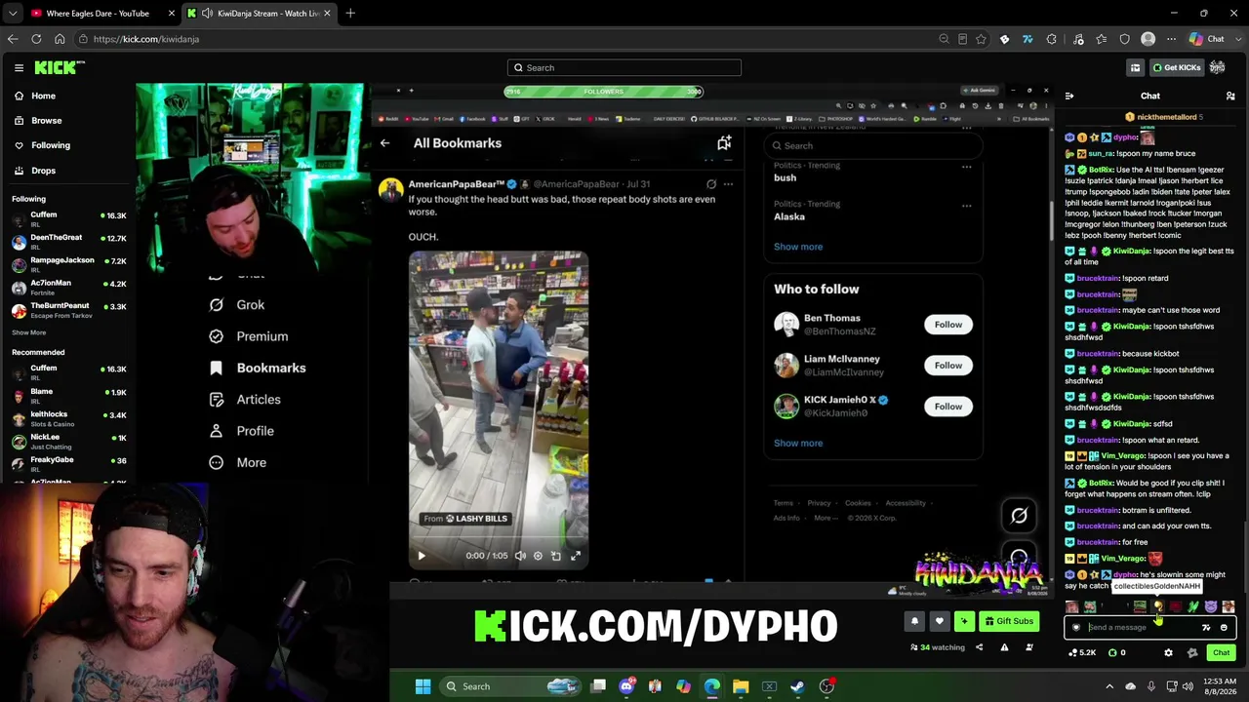1249x702 pixels.
Task: Open RampageJackson channel in sidebar
Action: pos(68,264)
